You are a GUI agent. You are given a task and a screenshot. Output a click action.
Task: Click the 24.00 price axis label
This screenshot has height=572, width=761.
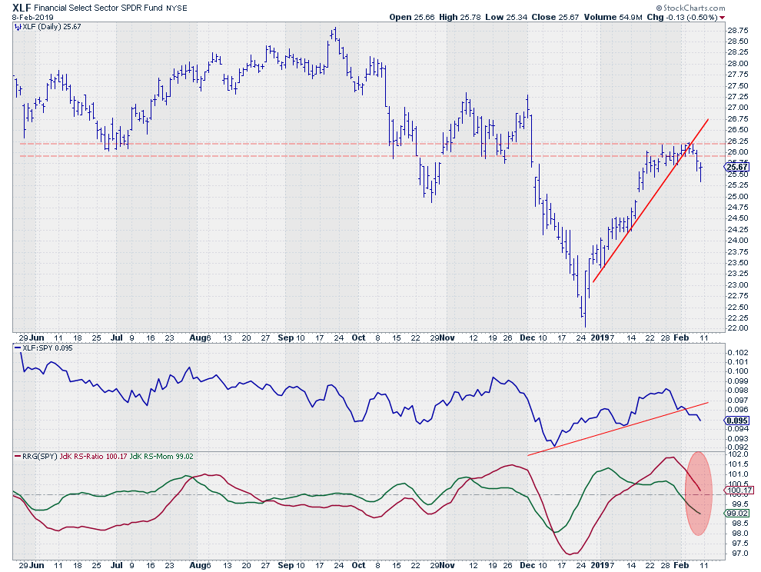738,241
